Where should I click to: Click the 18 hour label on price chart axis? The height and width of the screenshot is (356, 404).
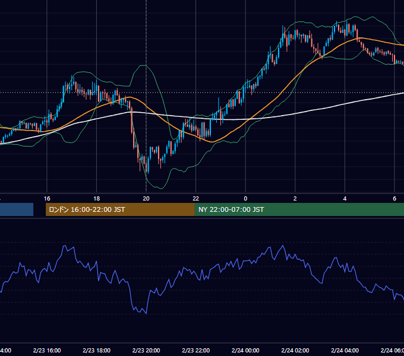pyautogui.click(x=96, y=199)
